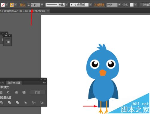Click the Divide pathfinder icon
This screenshot has width=150, height=114.
tap(2, 103)
